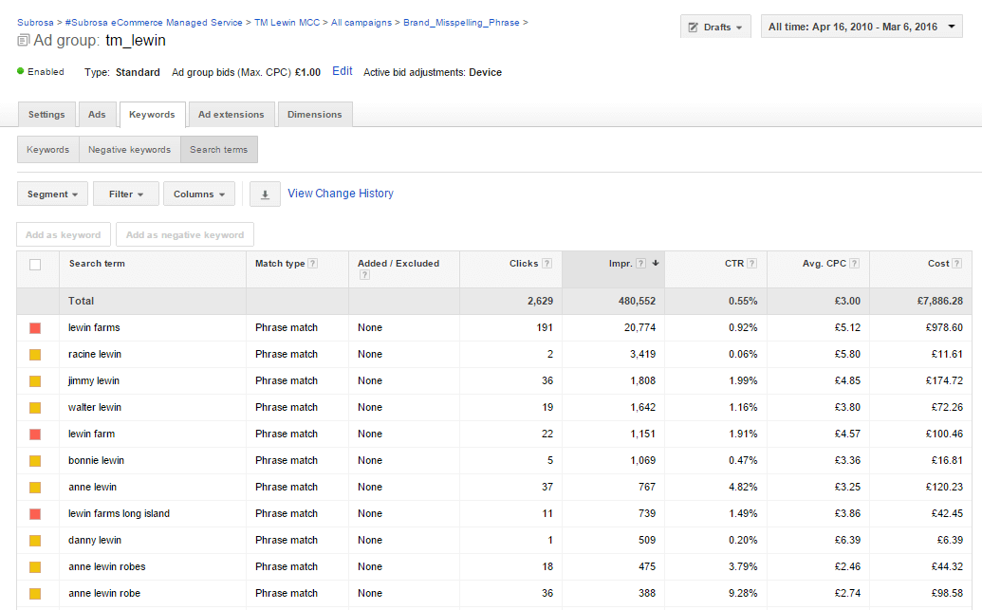This screenshot has height=610, width=982.
Task: Click the help icon next to Cost
Action: tap(957, 264)
